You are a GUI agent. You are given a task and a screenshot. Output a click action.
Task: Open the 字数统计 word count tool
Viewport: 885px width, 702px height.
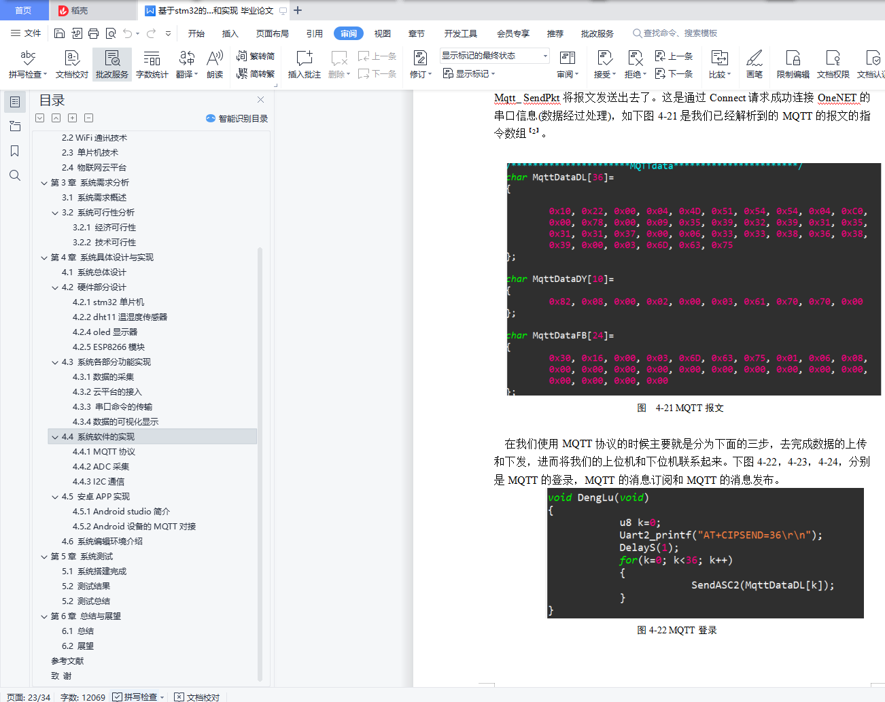pos(152,65)
